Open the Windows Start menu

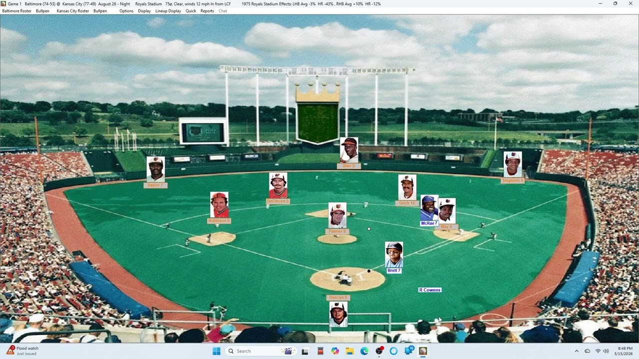click(216, 351)
